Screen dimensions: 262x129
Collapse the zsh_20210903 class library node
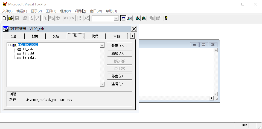9,45
